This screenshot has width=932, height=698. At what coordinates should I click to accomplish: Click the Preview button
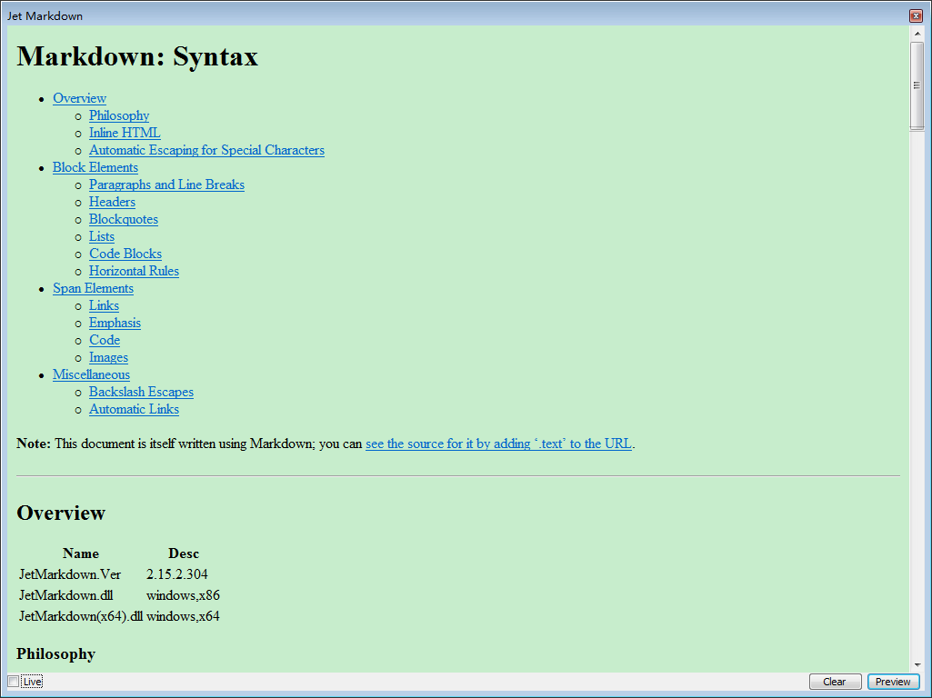(893, 681)
